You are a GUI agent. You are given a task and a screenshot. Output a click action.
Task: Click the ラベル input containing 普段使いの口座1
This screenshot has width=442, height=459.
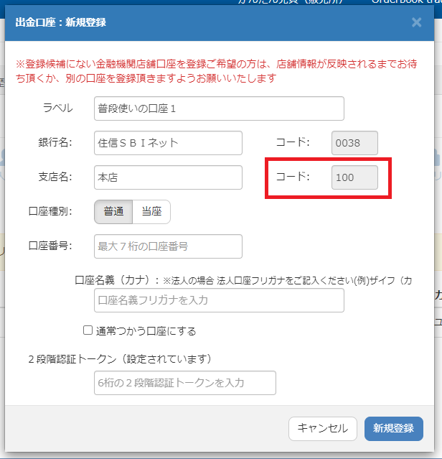[219, 108]
